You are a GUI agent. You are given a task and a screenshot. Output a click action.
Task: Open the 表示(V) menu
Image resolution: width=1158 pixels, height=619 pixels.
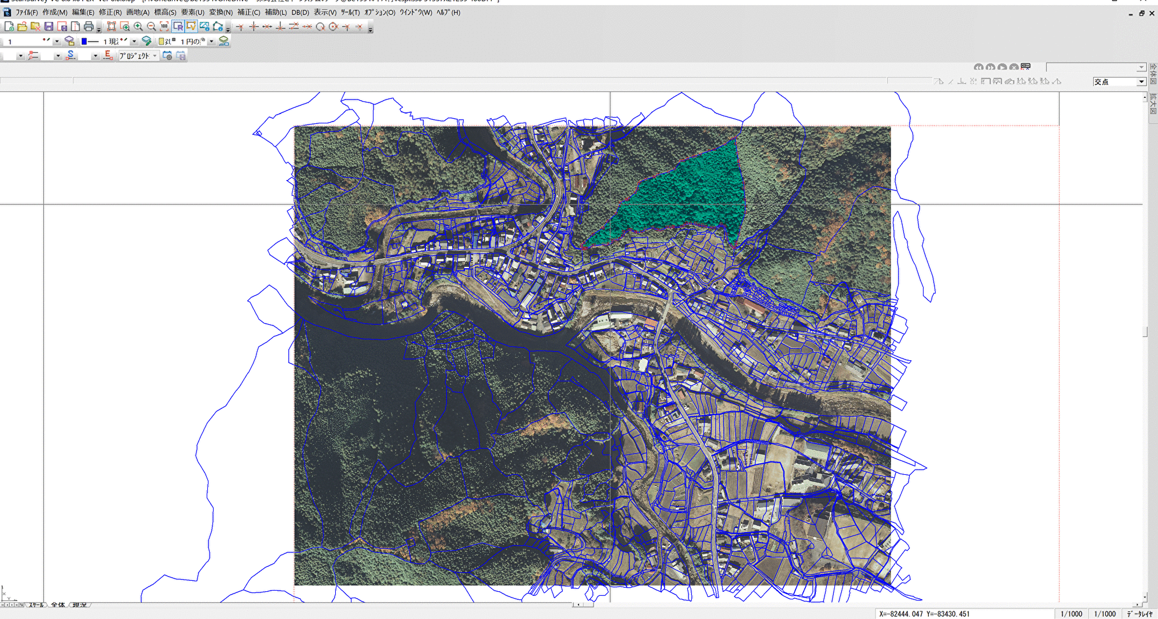(325, 12)
